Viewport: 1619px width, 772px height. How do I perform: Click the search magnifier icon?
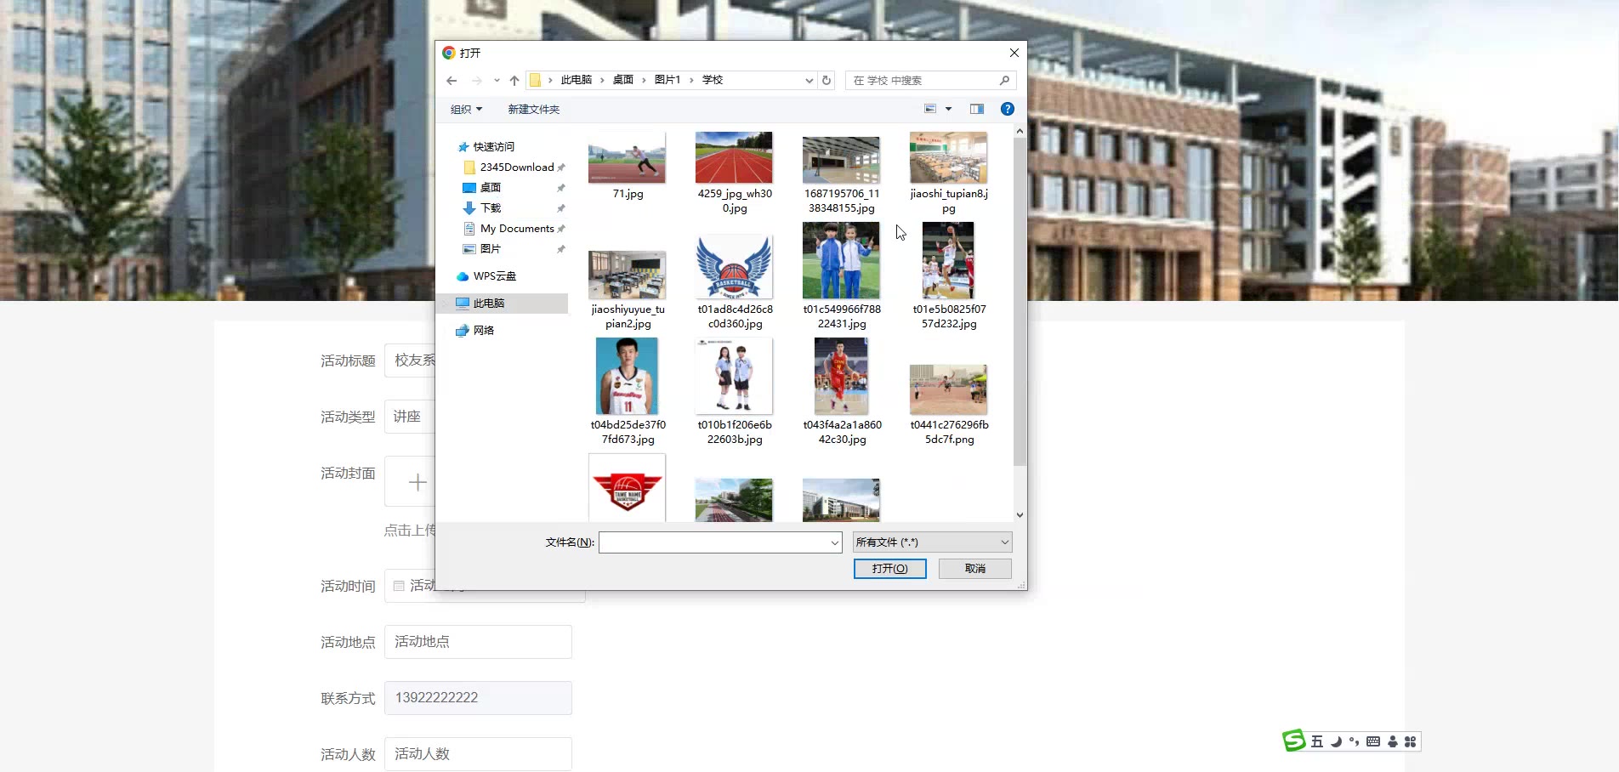[x=1005, y=81]
